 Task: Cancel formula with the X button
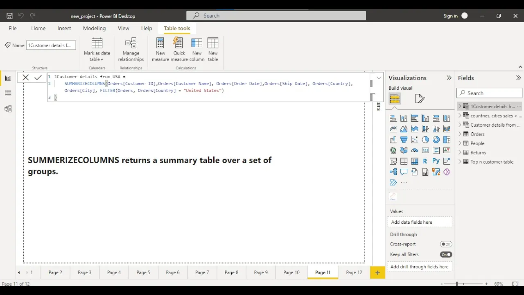coord(26,77)
